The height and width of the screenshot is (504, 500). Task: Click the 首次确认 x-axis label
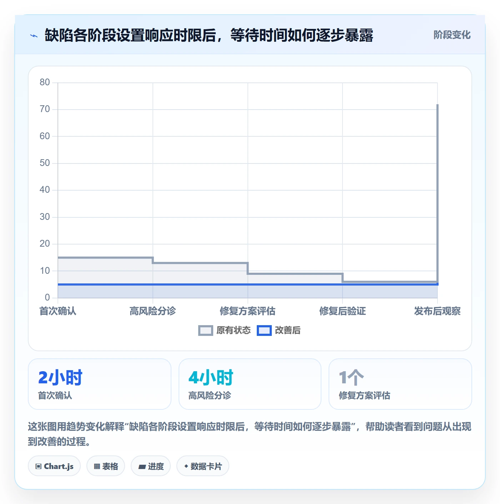pos(58,311)
